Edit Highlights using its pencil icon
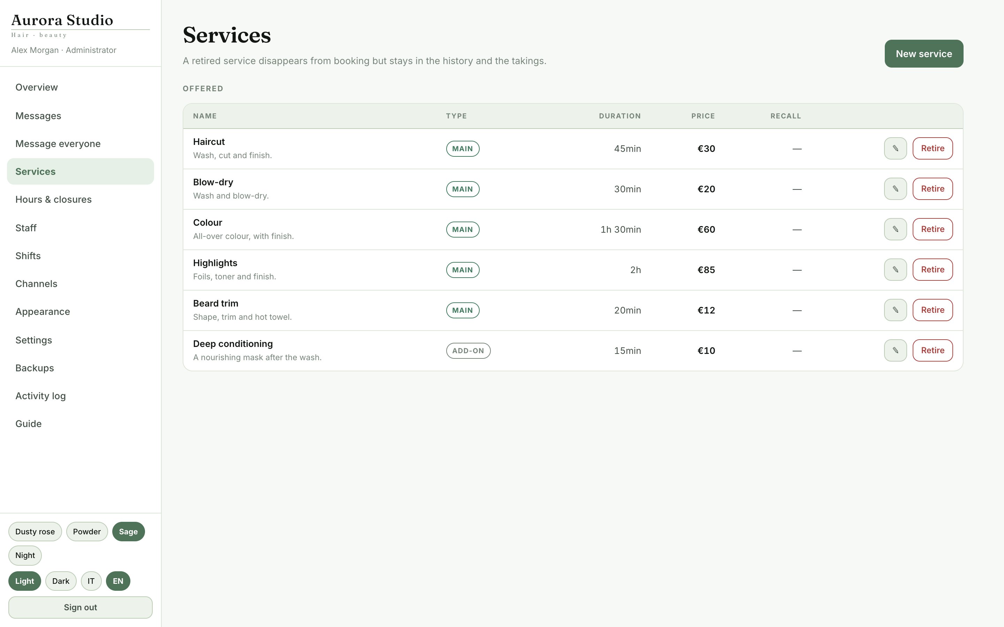This screenshot has height=627, width=1004. [x=895, y=270]
